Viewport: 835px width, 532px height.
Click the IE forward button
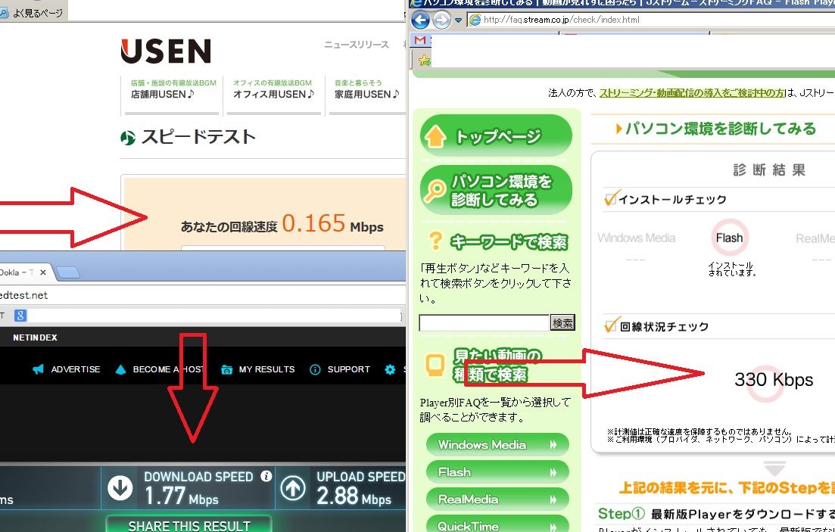(x=441, y=20)
